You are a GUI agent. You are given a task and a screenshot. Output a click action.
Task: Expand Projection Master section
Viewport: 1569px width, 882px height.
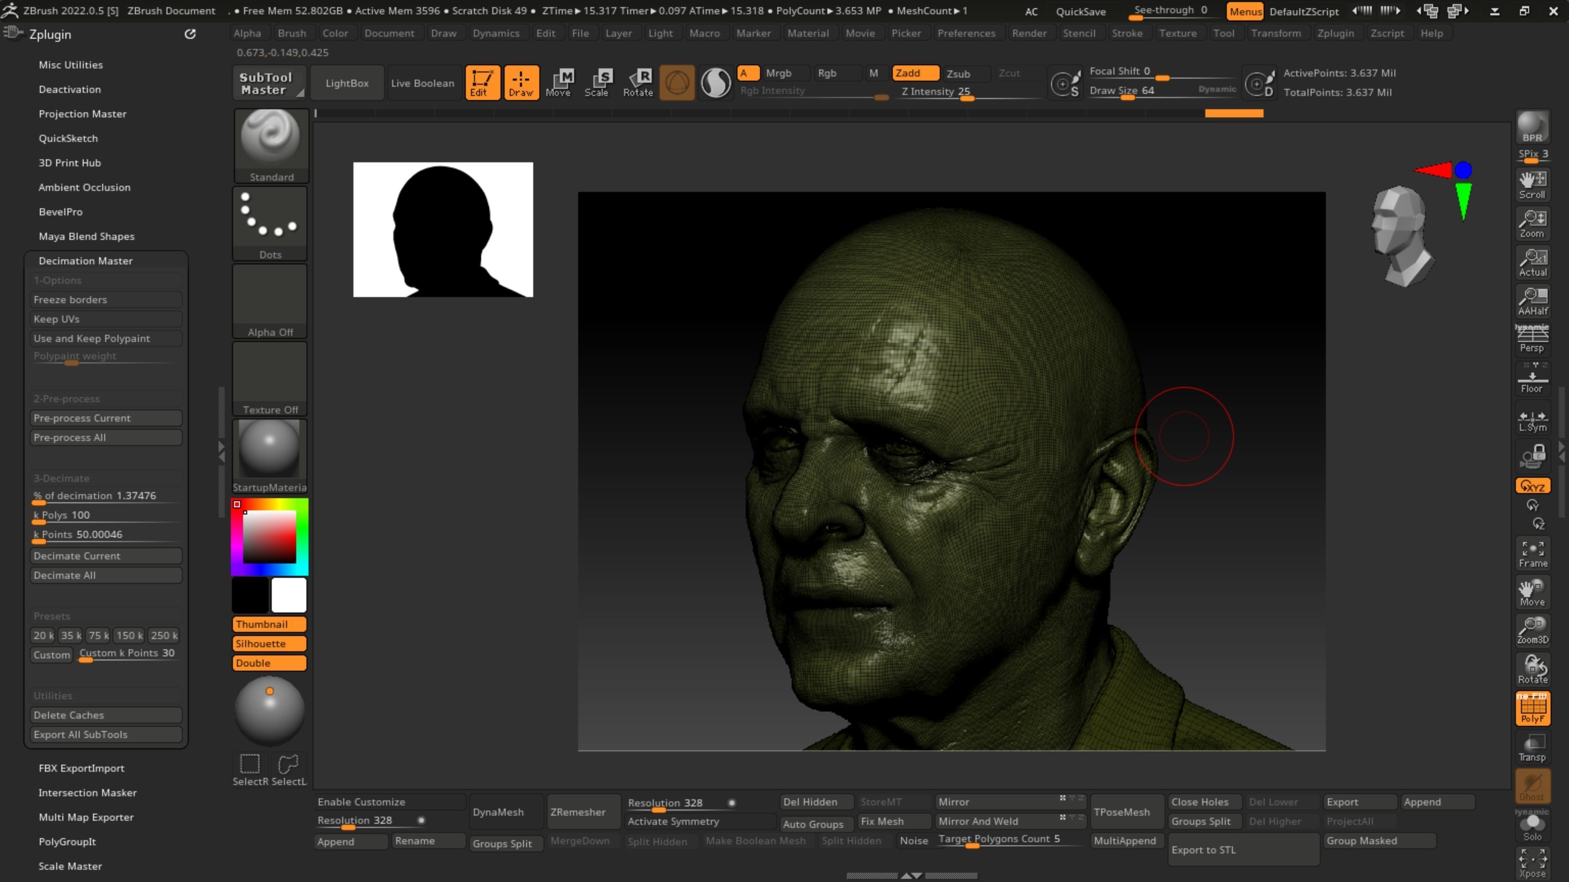83,114
